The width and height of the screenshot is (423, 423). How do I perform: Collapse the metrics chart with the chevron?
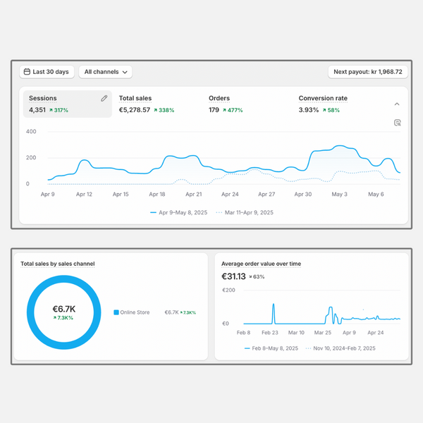point(397,104)
